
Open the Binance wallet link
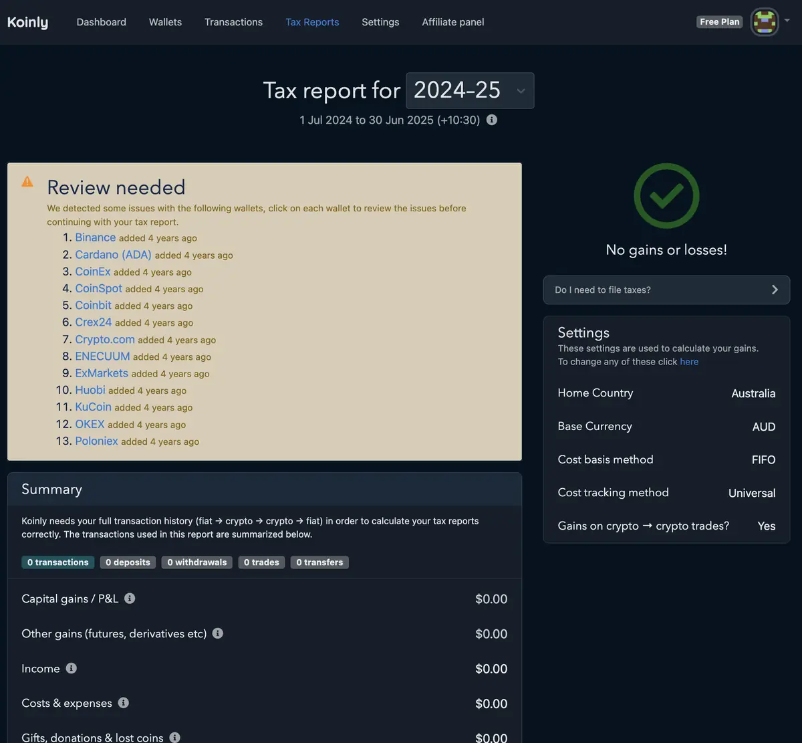click(96, 237)
